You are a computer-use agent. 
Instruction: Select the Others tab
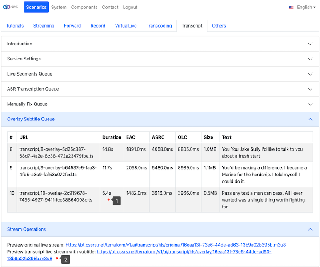[219, 26]
